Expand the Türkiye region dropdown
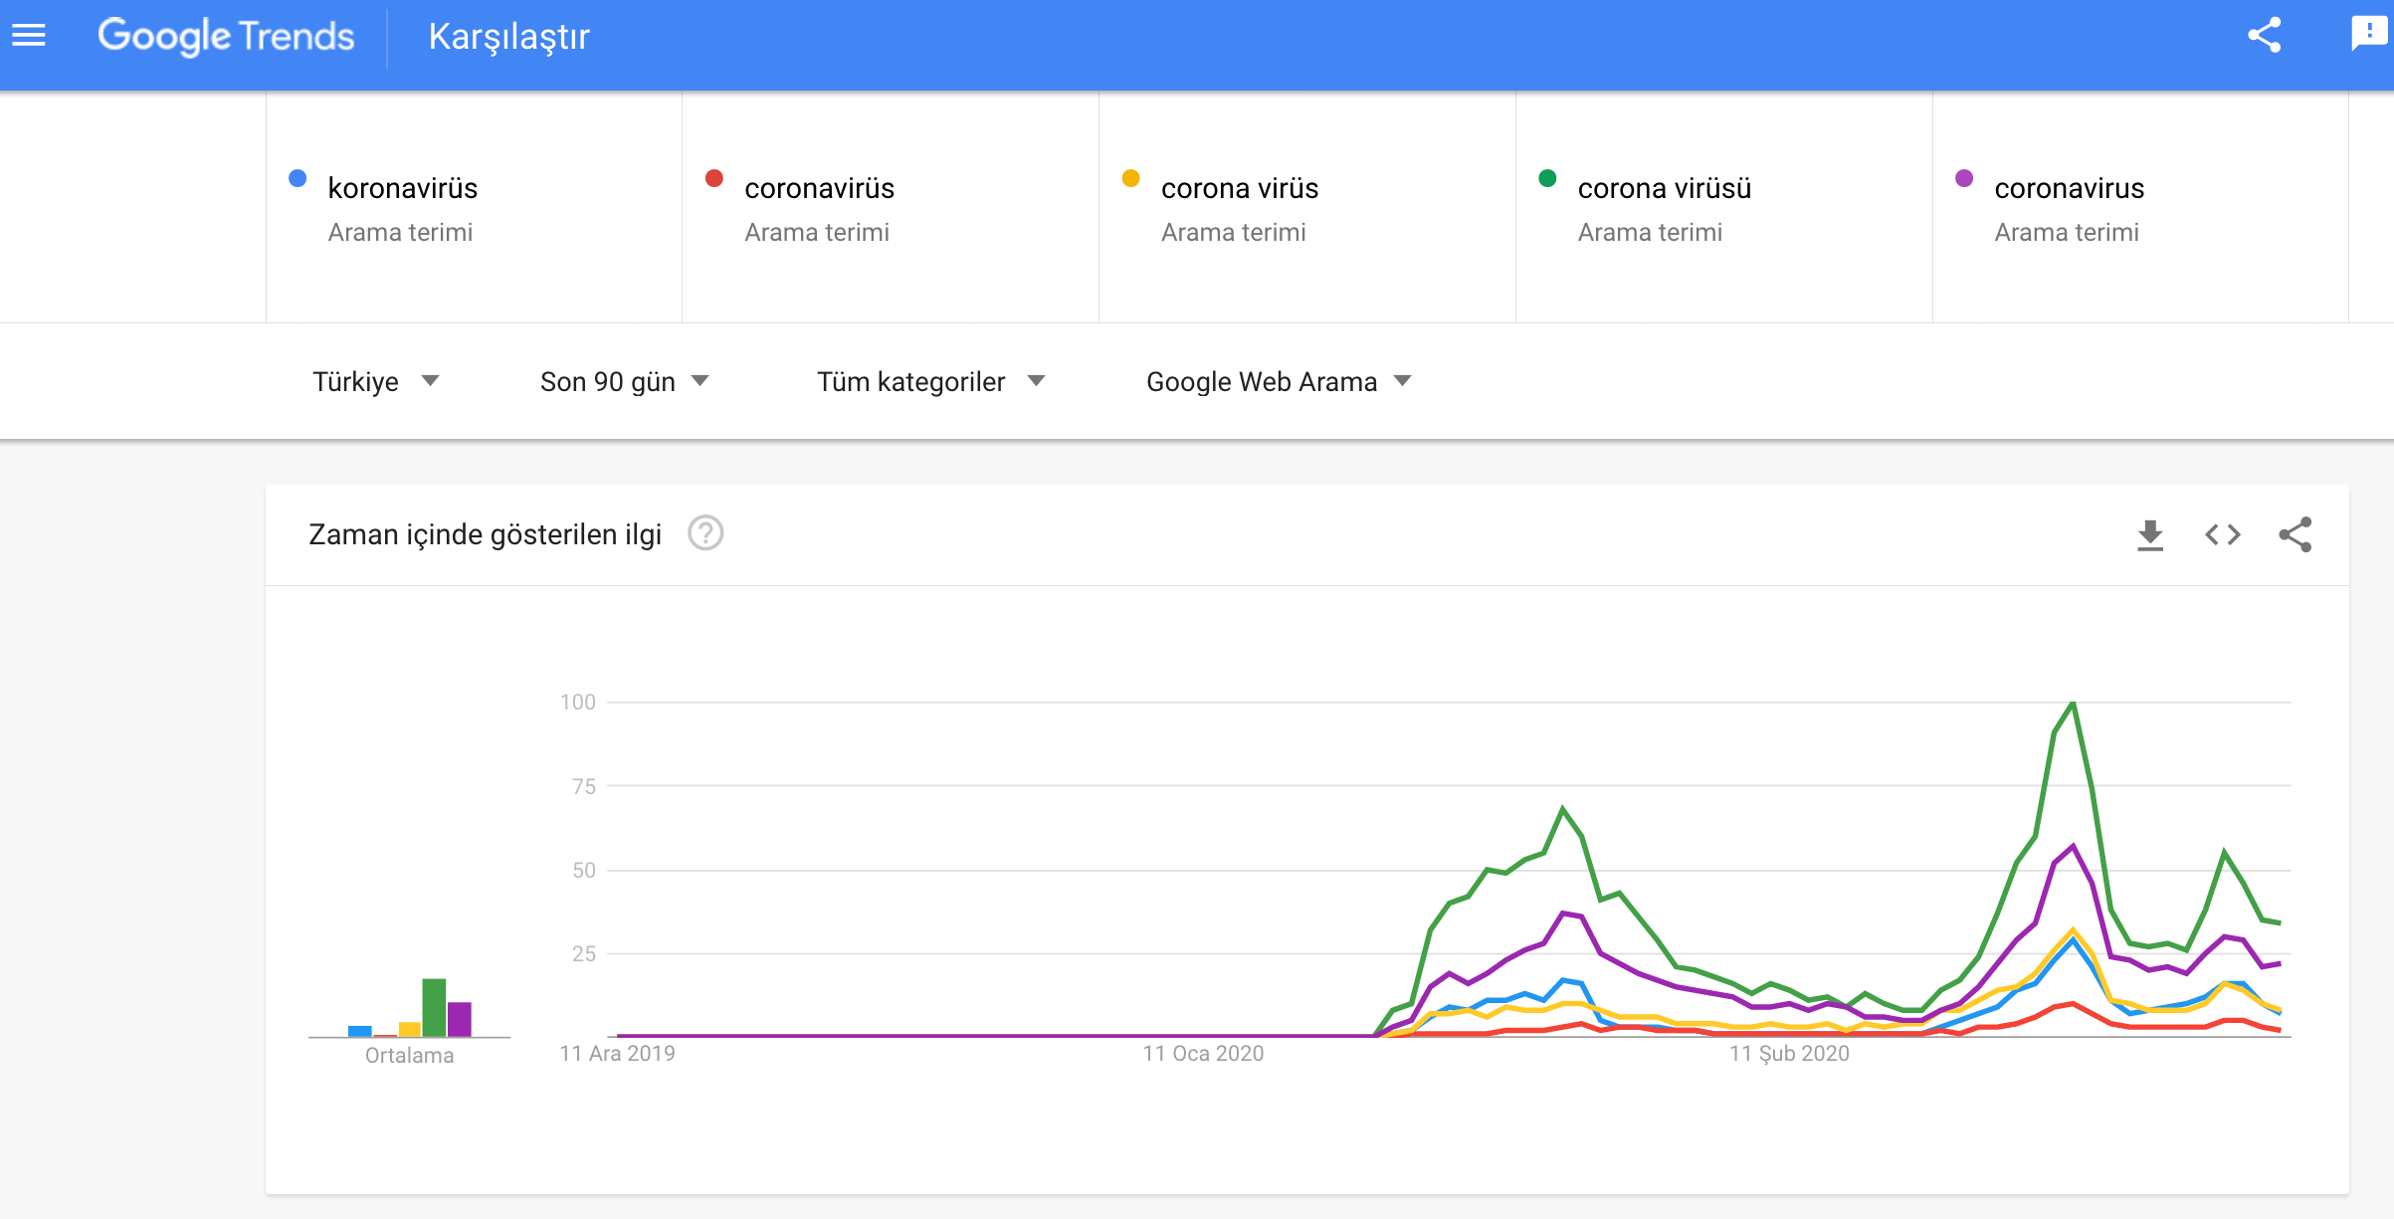 coord(375,382)
